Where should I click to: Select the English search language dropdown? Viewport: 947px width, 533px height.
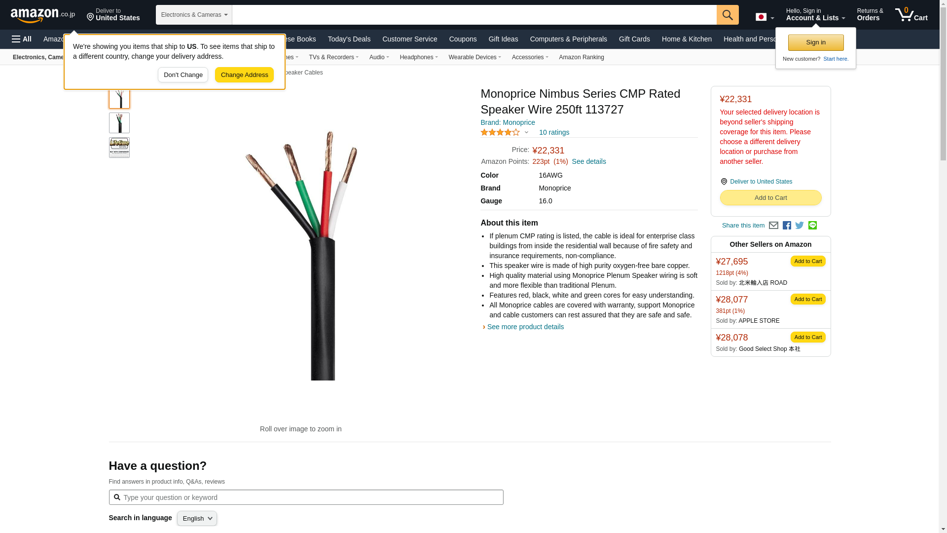click(197, 518)
